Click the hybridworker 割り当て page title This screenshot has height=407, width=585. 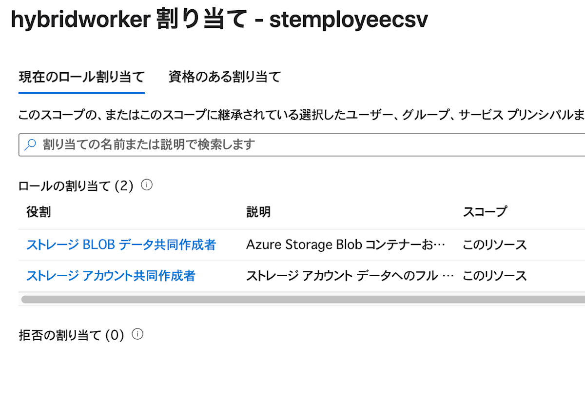[x=219, y=20]
